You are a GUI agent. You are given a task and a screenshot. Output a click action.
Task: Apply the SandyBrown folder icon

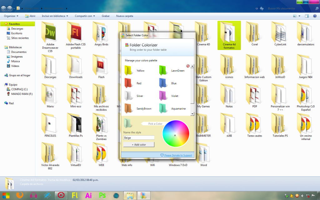pos(128,108)
